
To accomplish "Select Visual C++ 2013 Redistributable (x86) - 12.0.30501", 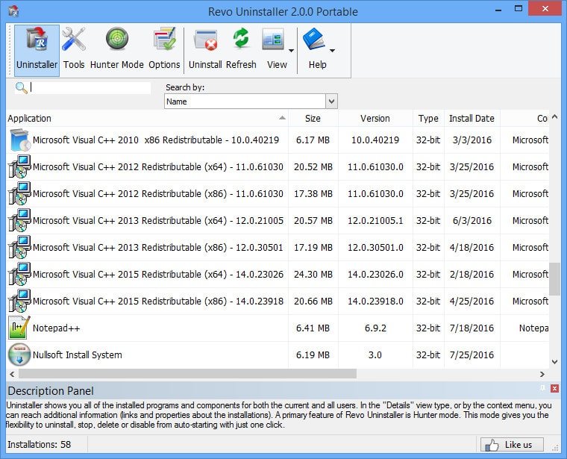I will [158, 247].
